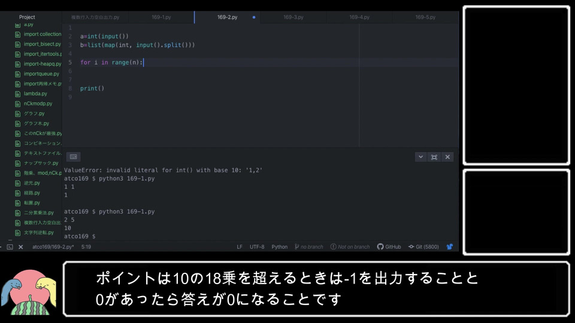Collapse terminal panel with chevron down
The width and height of the screenshot is (575, 323).
[x=420, y=157]
